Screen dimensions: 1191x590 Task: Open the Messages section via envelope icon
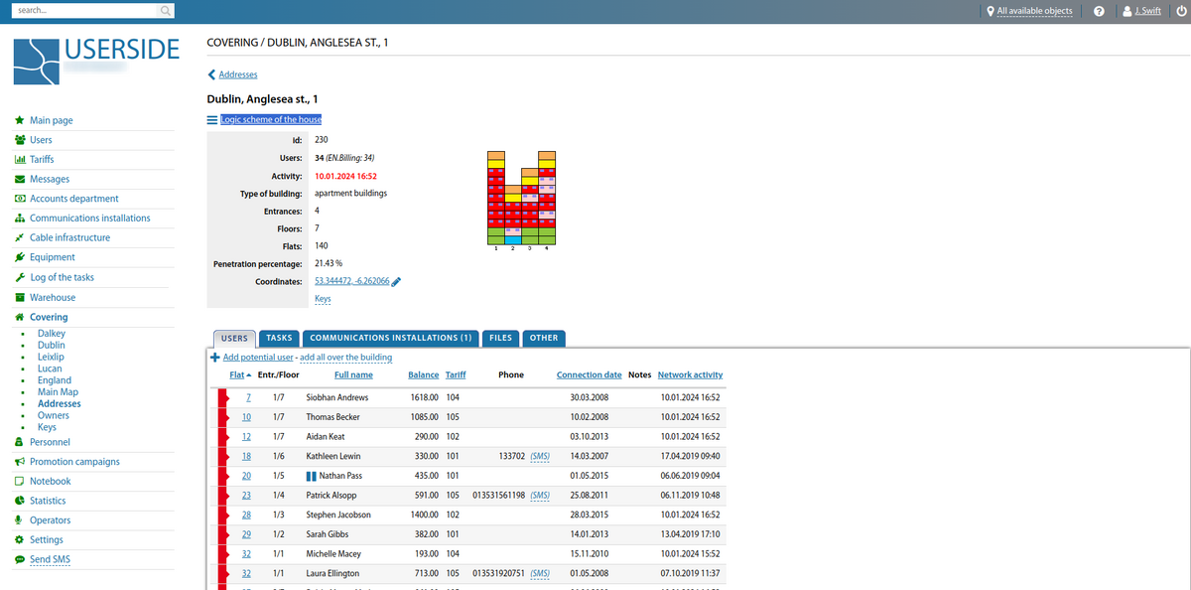tap(20, 179)
